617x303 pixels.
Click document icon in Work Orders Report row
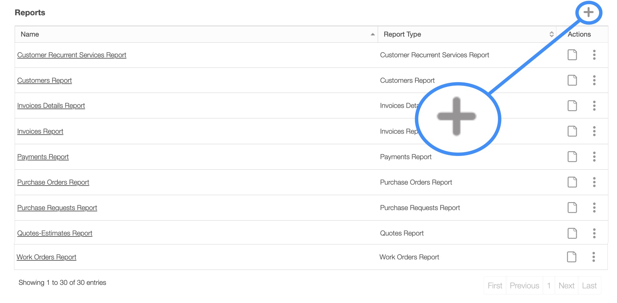tap(571, 257)
